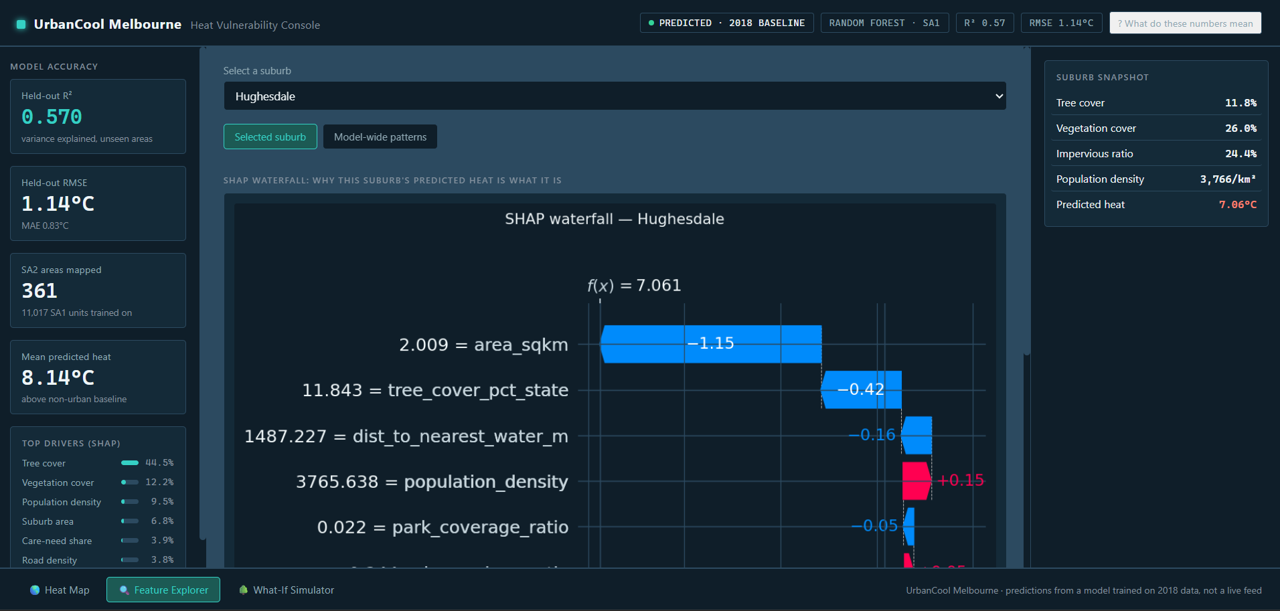Switch to Model-wide patterns view
The height and width of the screenshot is (611, 1280).
click(380, 137)
